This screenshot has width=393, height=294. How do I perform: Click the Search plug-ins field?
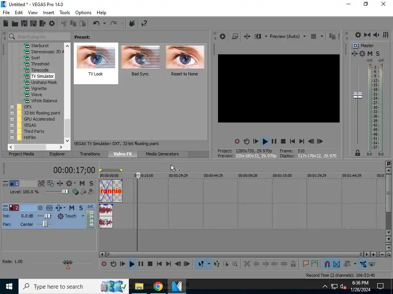[x=39, y=36]
